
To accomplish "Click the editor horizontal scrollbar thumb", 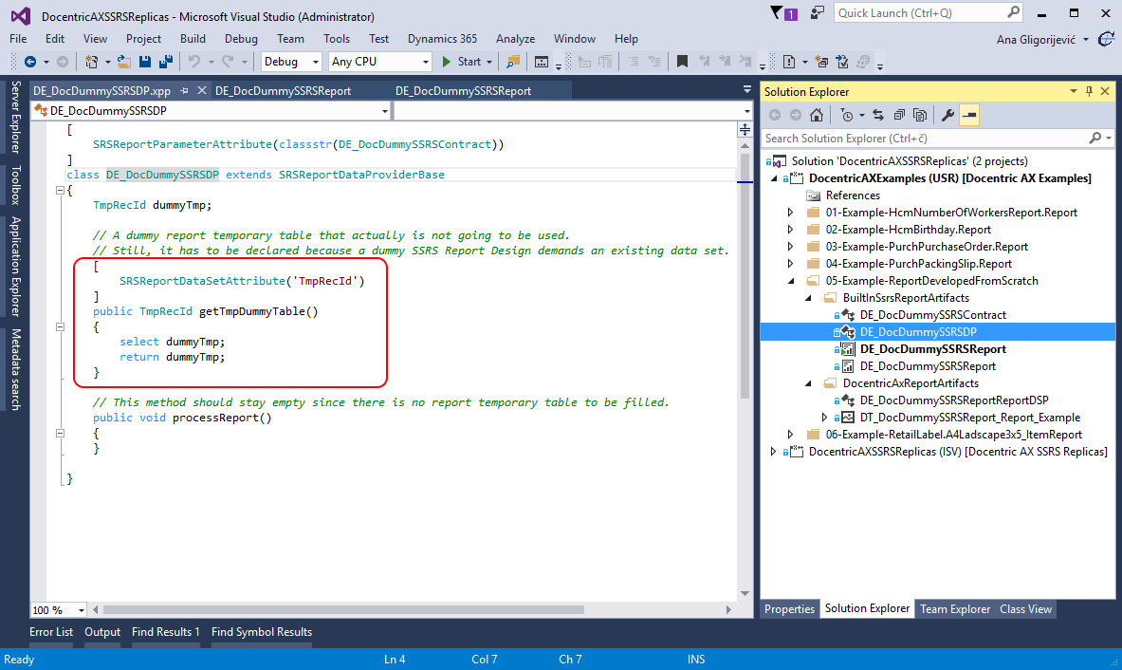I will pyautogui.click(x=343, y=610).
